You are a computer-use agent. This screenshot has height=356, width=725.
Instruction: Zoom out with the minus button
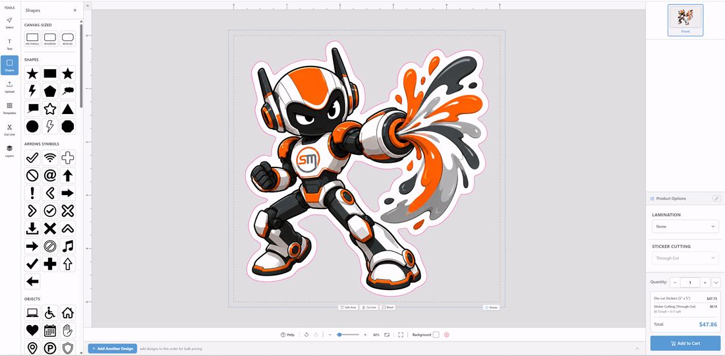[330, 335]
